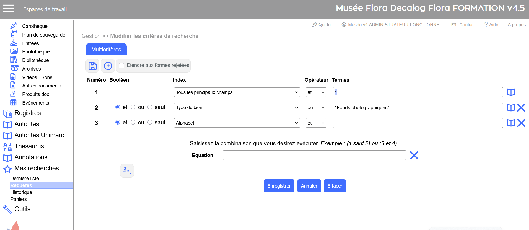Click into the Equation input field
This screenshot has width=529, height=230.
314,155
